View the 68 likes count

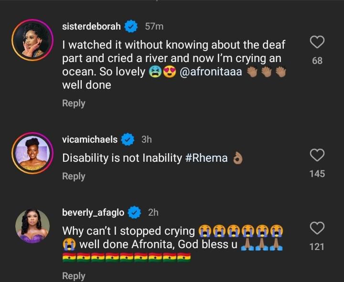pos(317,61)
